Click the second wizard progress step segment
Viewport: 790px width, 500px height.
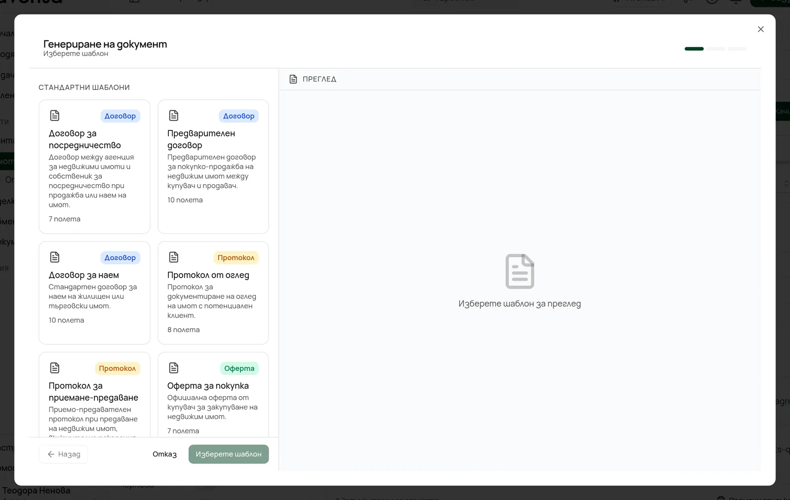pos(715,49)
